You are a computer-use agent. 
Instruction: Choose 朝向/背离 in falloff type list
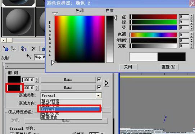coord(50,101)
